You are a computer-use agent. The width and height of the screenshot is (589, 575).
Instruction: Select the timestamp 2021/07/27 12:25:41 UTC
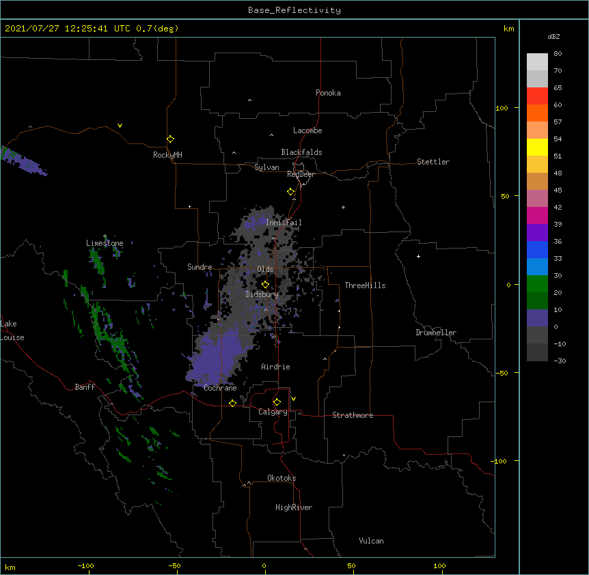click(68, 29)
